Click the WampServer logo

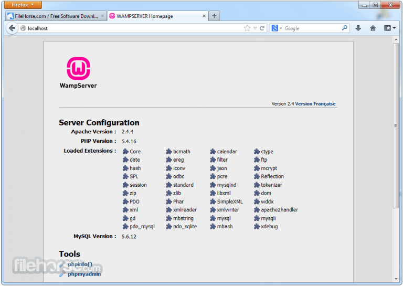click(x=78, y=69)
